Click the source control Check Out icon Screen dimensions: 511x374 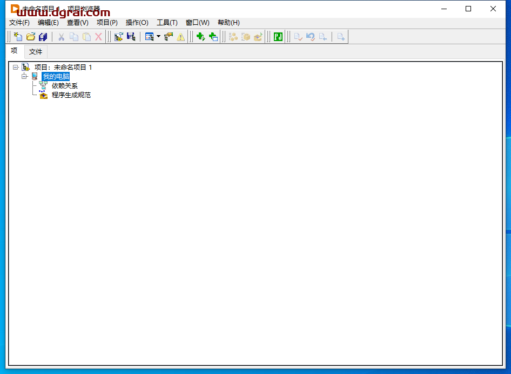(x=322, y=37)
